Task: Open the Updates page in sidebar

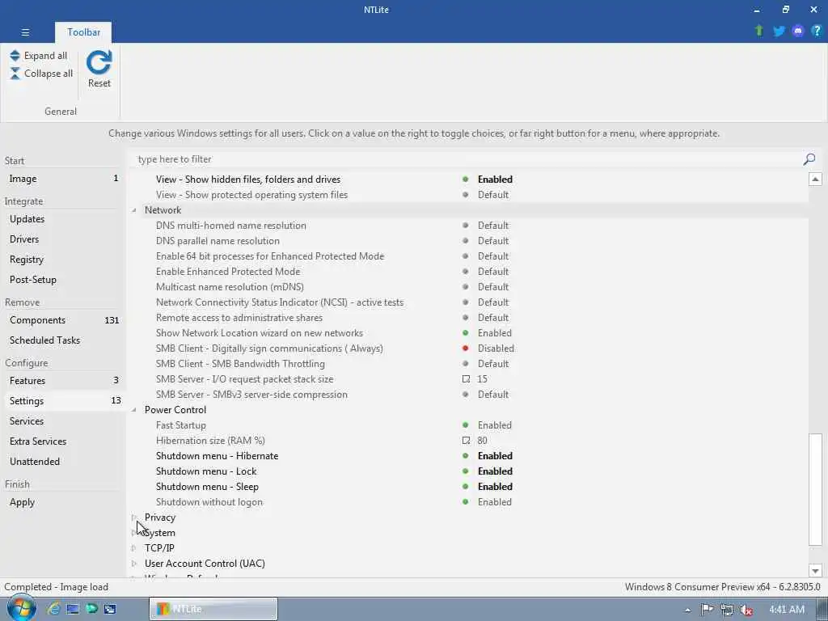Action: (x=62, y=219)
